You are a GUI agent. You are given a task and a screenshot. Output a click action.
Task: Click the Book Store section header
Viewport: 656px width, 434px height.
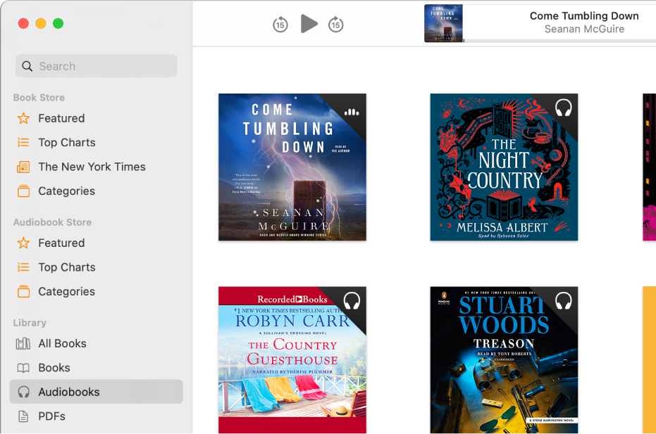(39, 97)
